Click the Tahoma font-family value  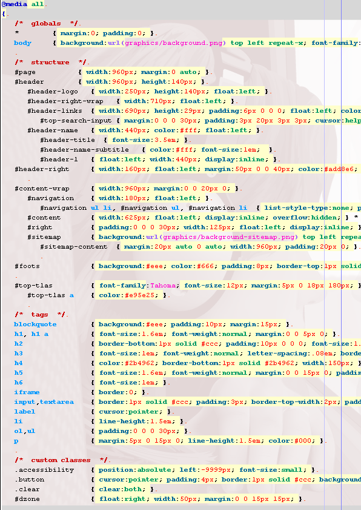(163, 286)
